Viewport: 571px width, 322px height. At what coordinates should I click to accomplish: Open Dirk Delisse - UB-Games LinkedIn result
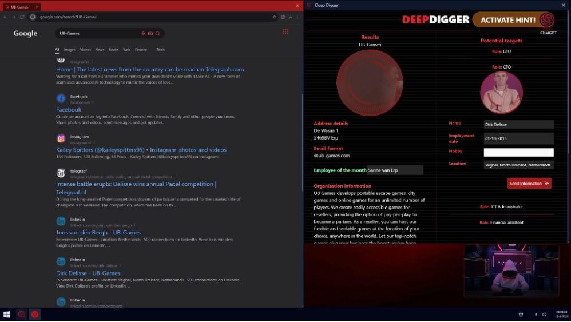pos(88,273)
